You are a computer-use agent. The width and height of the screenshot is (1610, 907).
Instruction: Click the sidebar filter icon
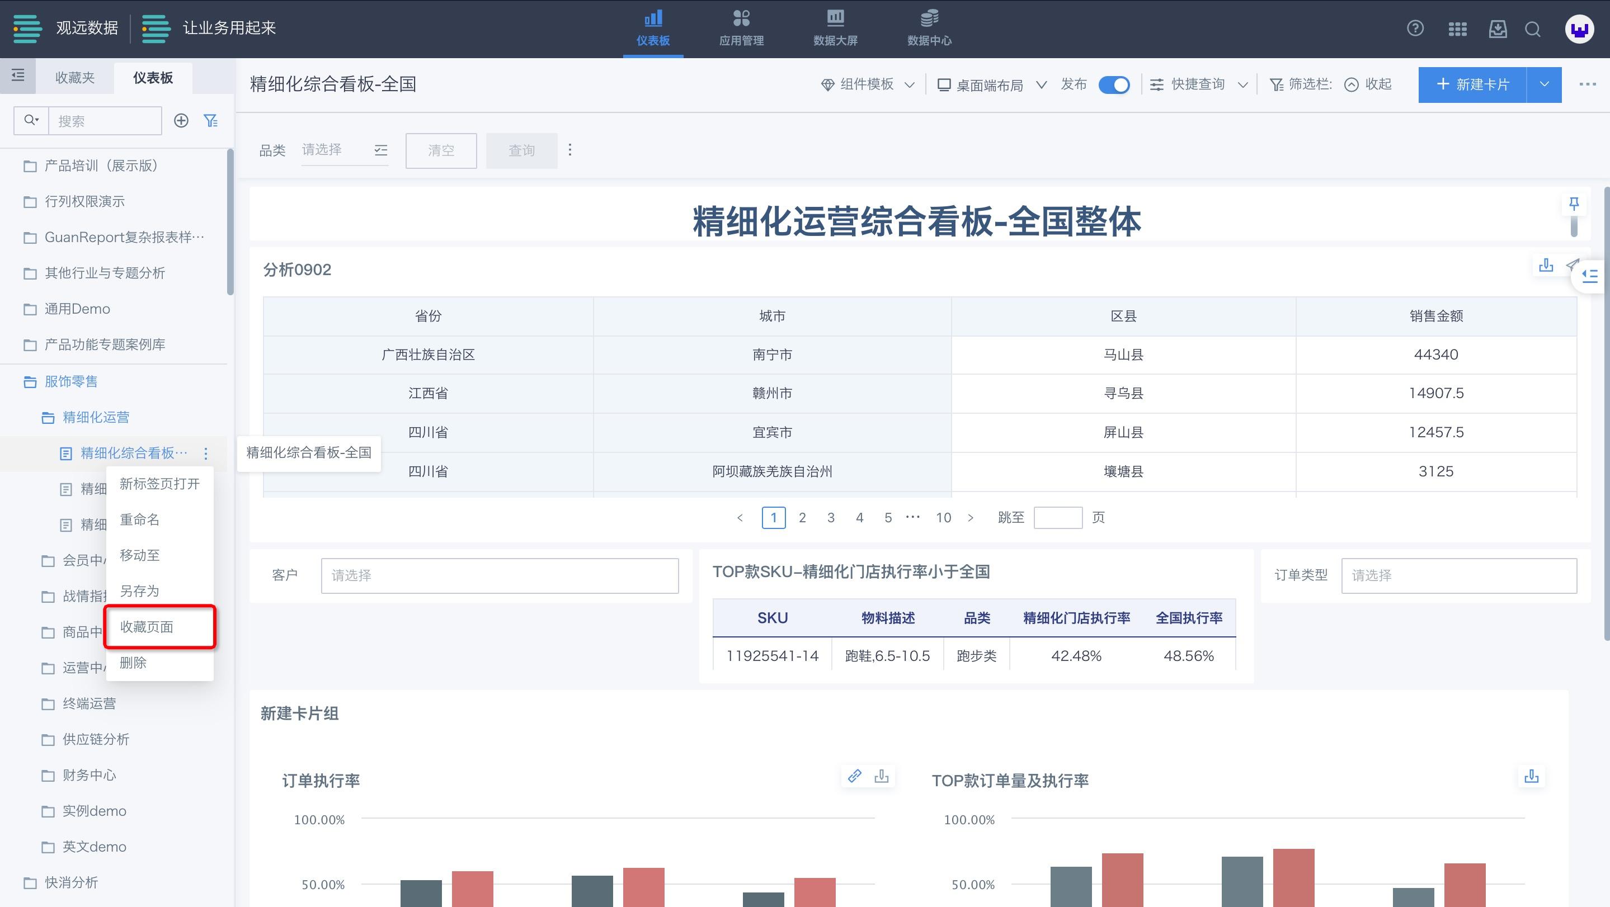211,120
